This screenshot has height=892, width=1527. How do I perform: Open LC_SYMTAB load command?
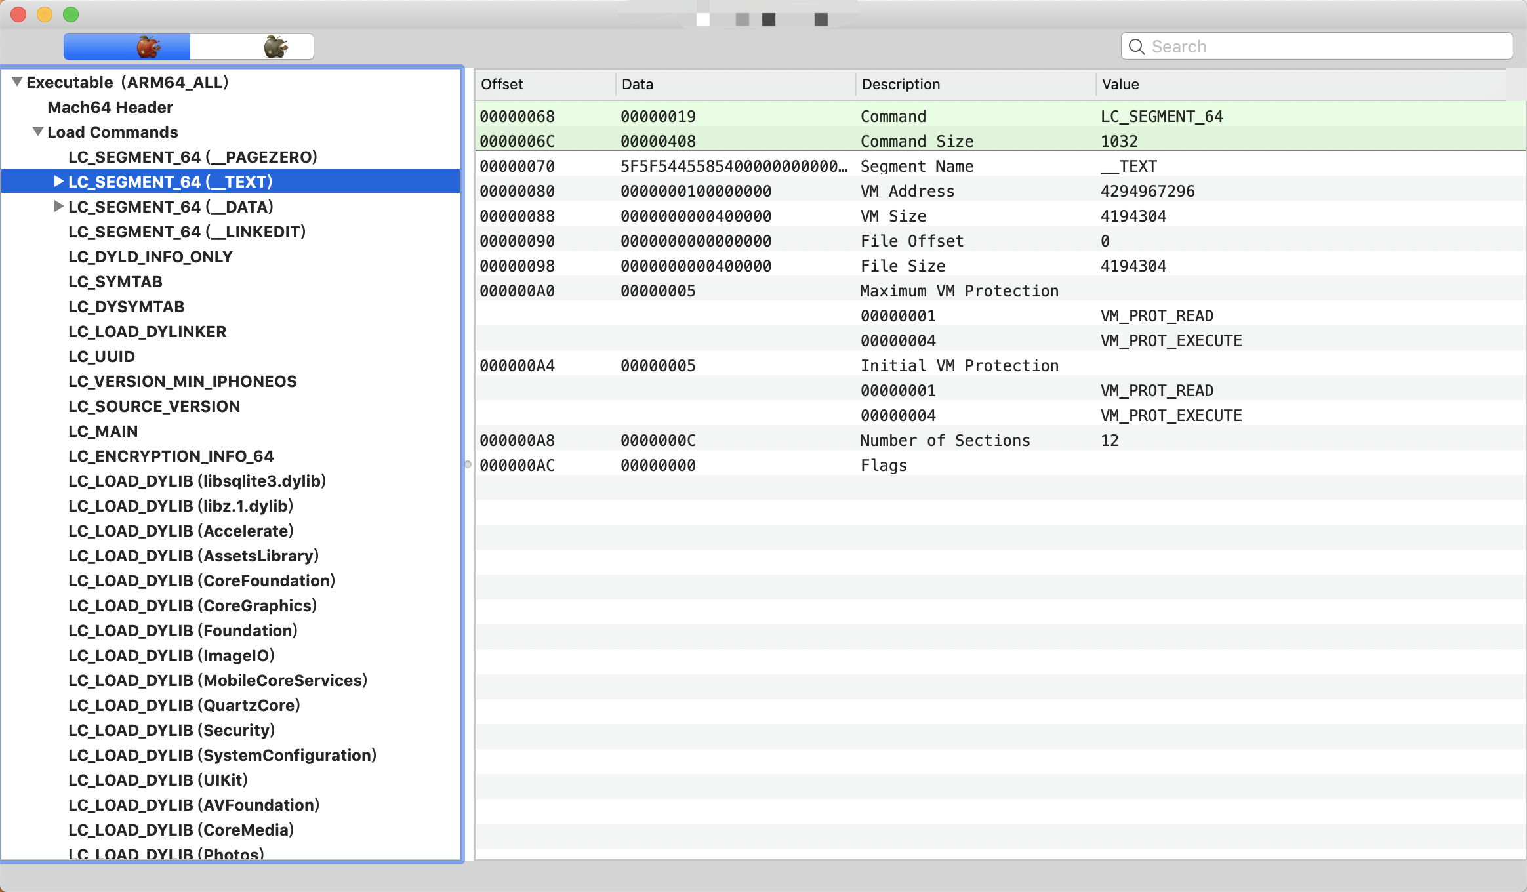pos(115,281)
